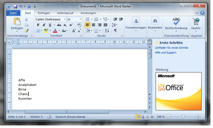The image size is (213, 128).
Task: Click the Redo/Repeat arrow icon
Action: [x=29, y=7]
